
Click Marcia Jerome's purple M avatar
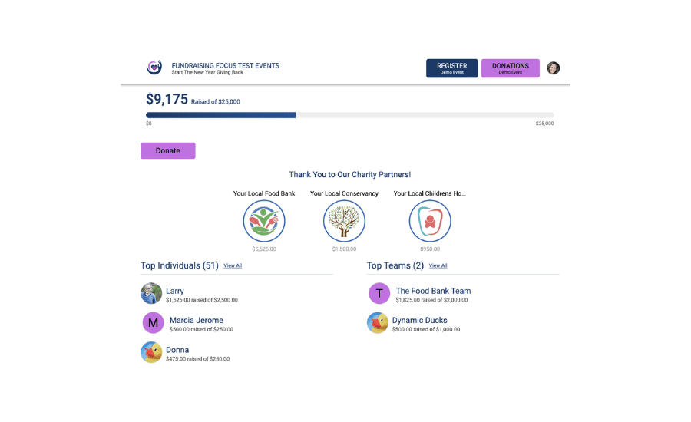(x=153, y=322)
